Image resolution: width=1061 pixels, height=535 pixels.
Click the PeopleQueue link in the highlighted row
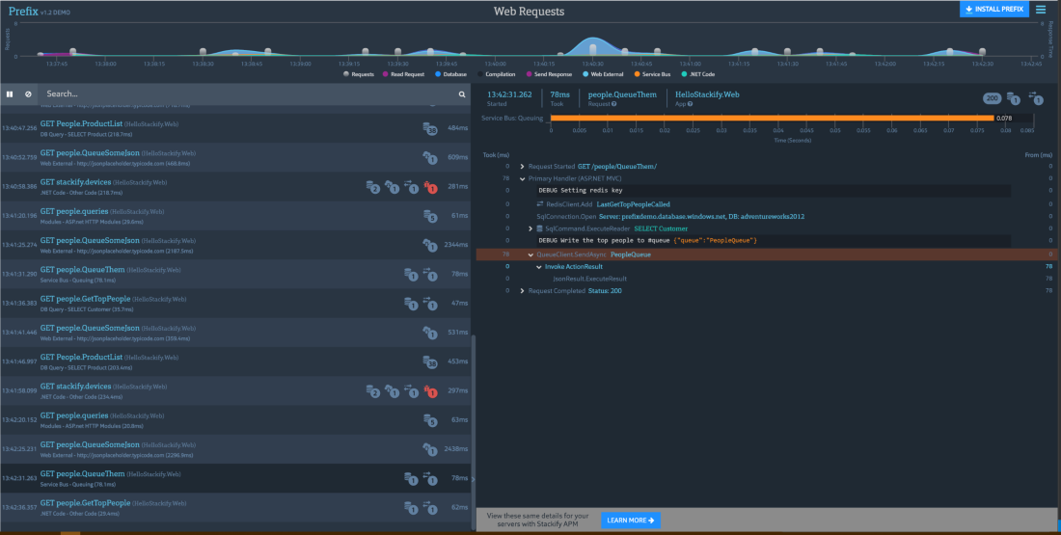[630, 254]
